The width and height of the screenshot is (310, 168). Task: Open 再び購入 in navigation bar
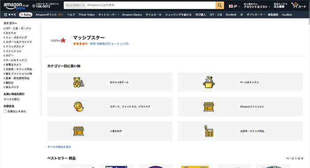click(201, 15)
